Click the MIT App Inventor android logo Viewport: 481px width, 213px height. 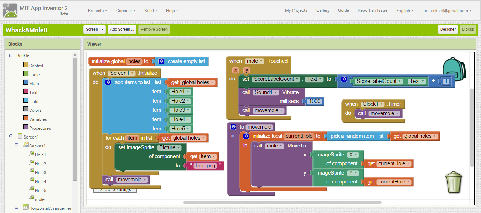click(10, 10)
